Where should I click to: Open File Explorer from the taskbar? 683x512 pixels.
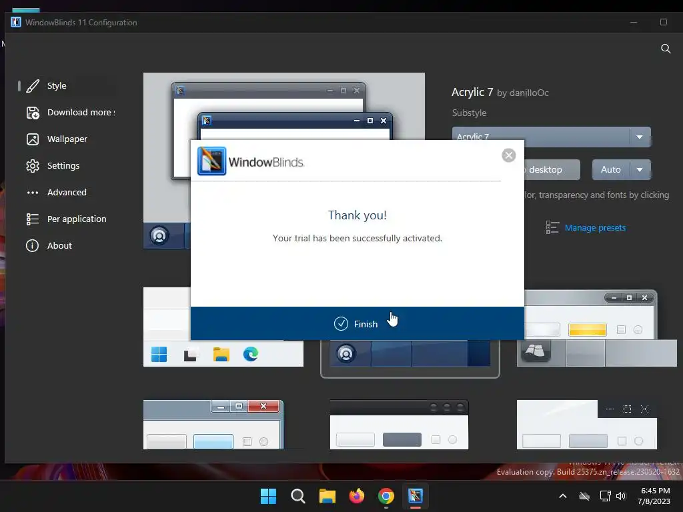tap(327, 496)
